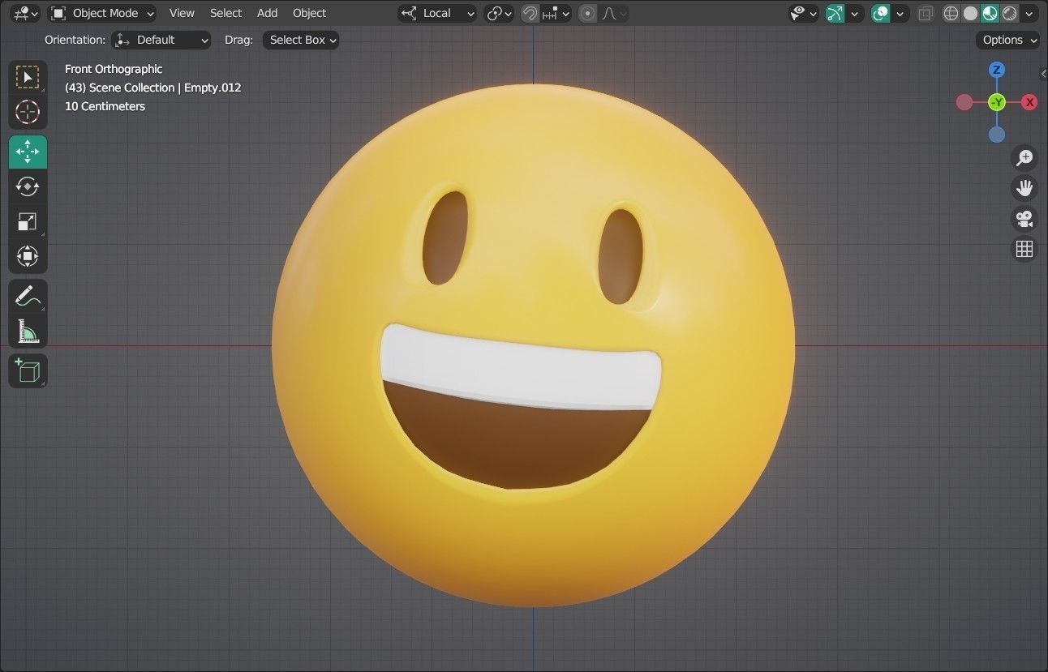Toggle the camera view button
Screen dimensions: 1048x672
[x=1024, y=218]
